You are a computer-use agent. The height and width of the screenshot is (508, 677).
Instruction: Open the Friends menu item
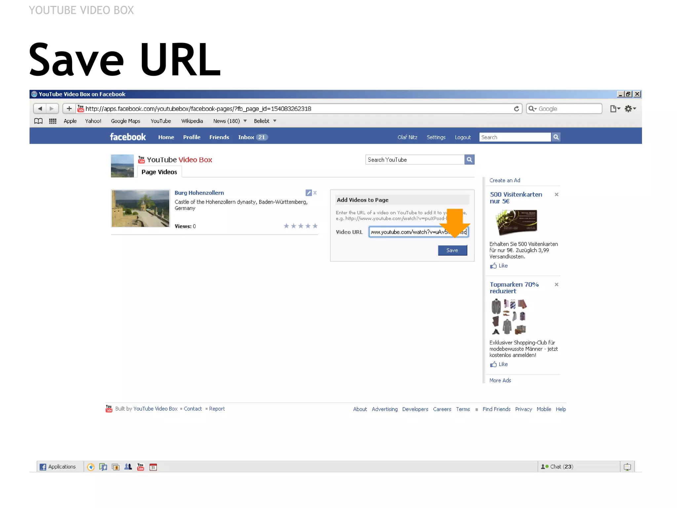point(219,137)
